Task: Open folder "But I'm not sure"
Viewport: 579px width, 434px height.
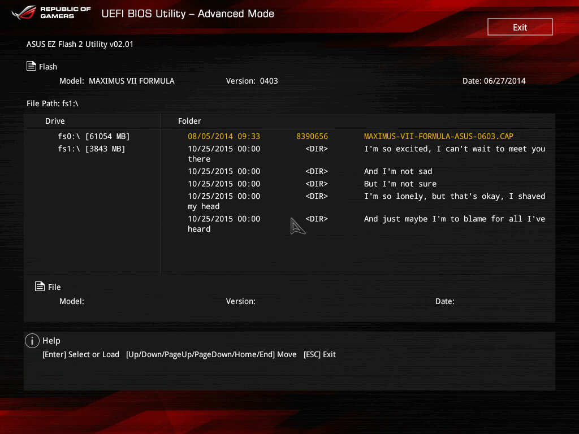Action: pos(400,184)
